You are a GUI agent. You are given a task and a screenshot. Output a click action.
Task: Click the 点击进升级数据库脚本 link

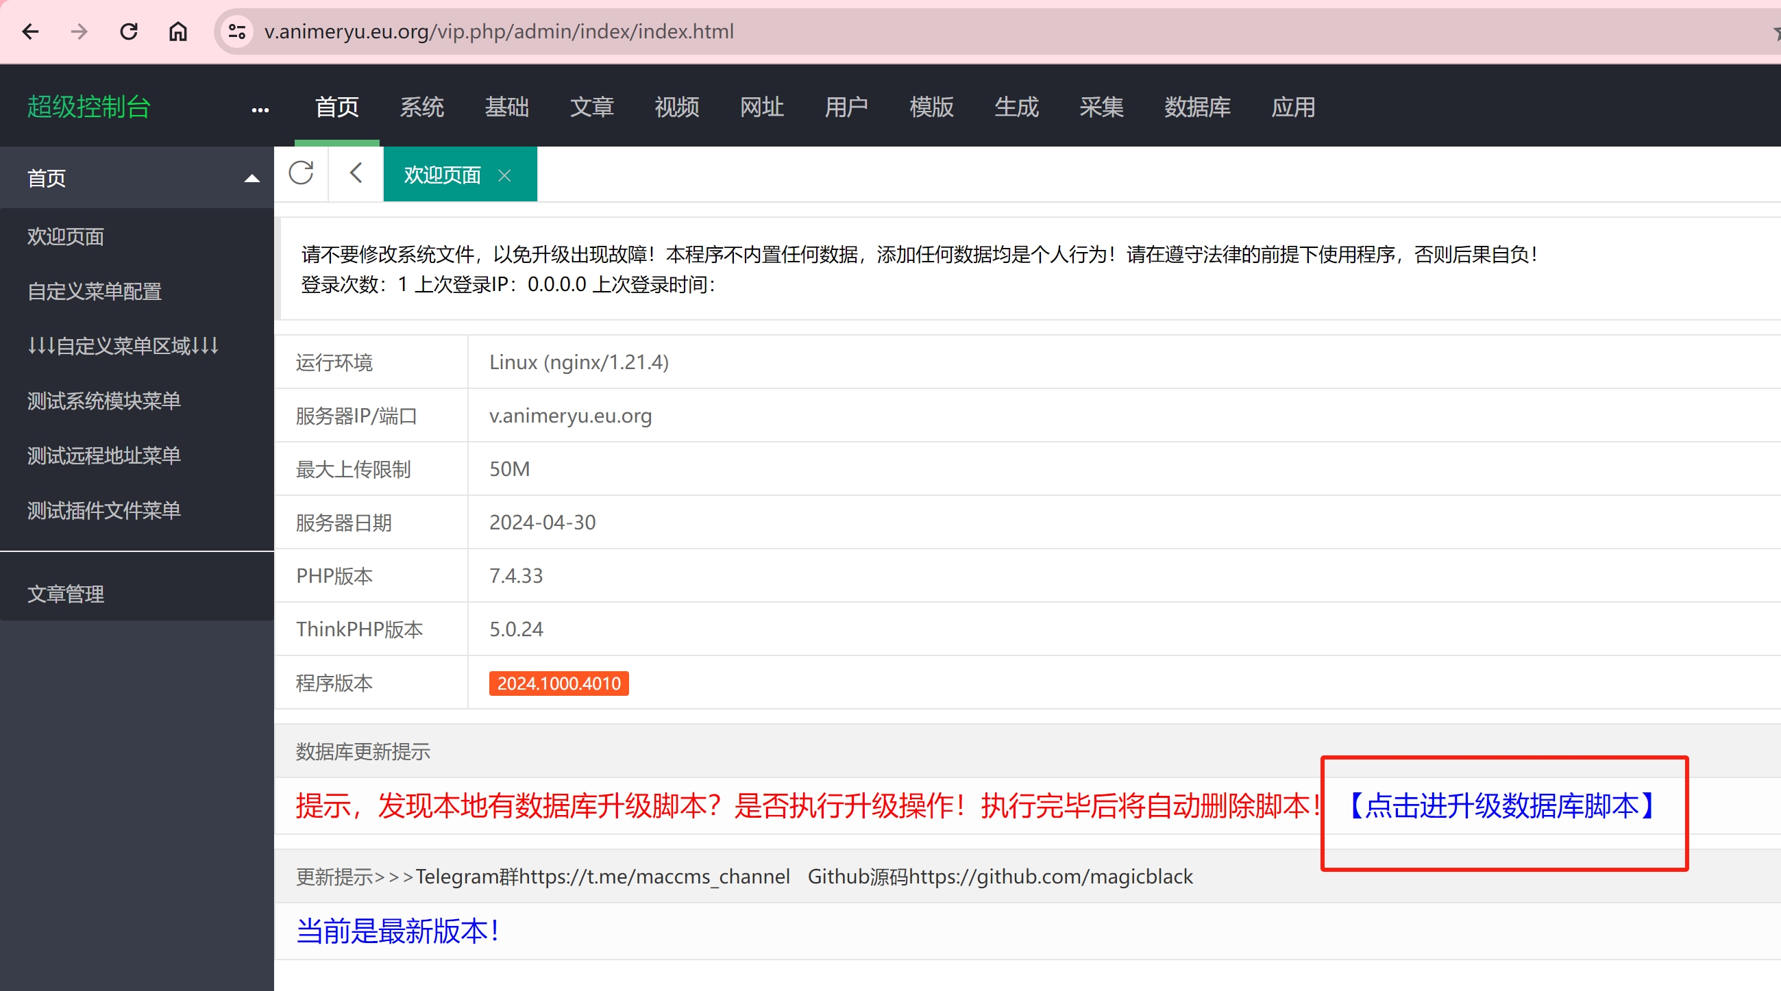coord(1500,806)
